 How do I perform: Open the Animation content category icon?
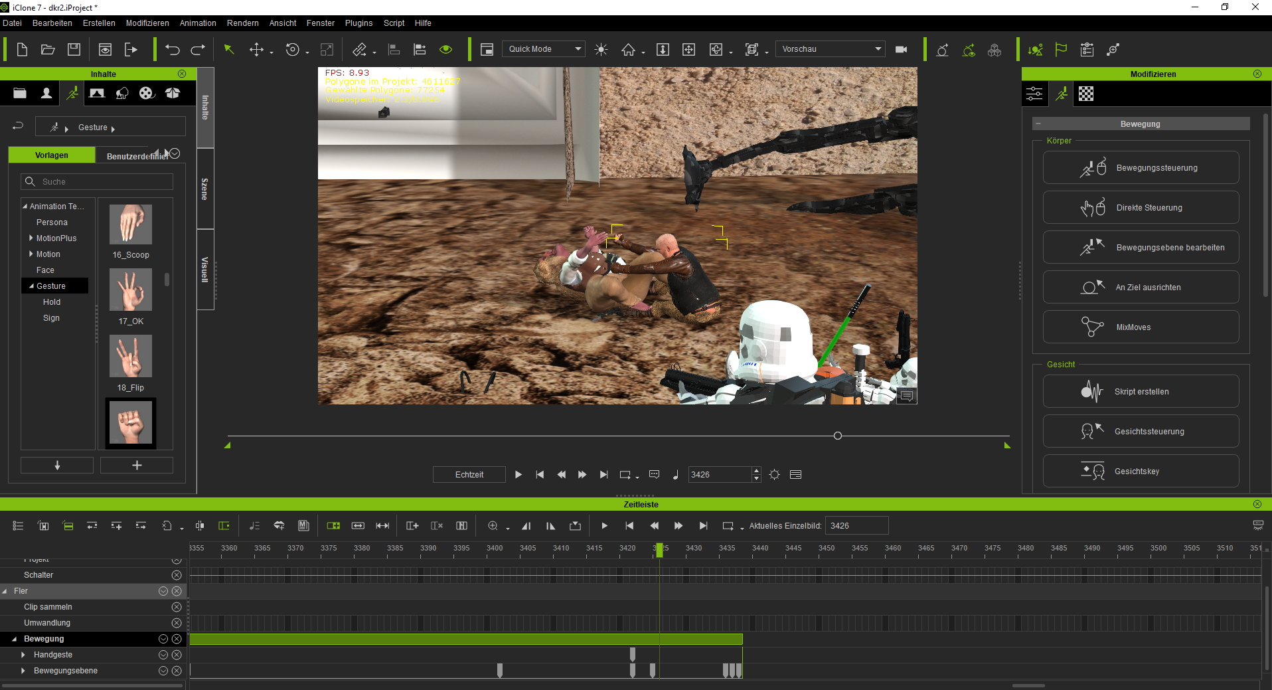[x=72, y=94]
